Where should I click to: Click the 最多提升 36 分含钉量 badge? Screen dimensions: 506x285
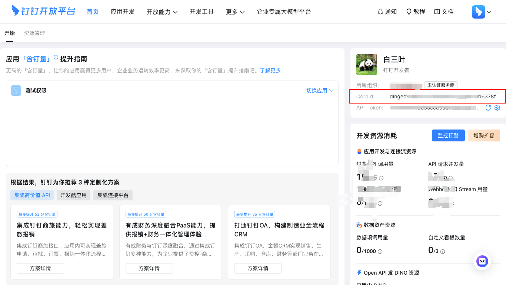(x=255, y=214)
